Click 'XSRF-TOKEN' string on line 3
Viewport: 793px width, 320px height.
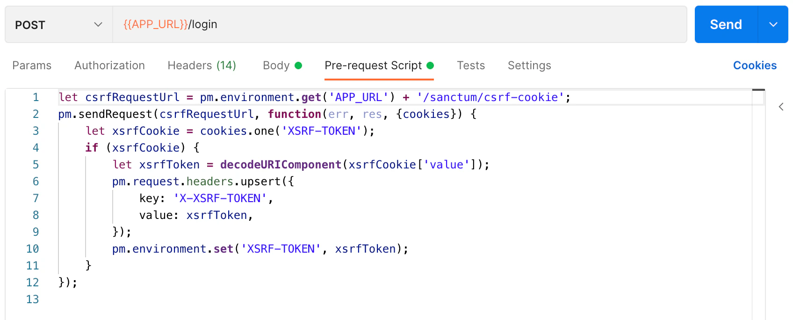click(x=322, y=131)
